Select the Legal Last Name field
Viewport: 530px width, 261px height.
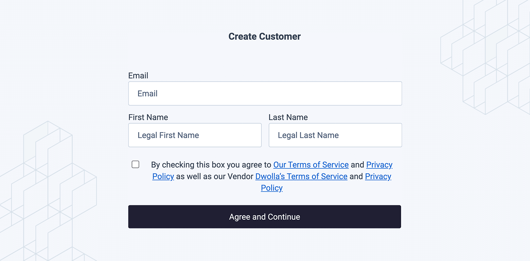click(x=335, y=135)
